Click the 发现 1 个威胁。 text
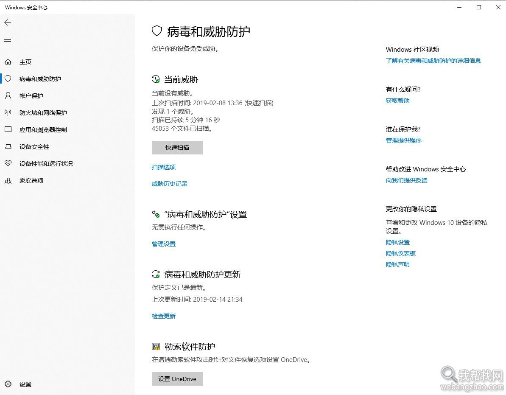Viewport: 506px width, 395px height. [173, 111]
